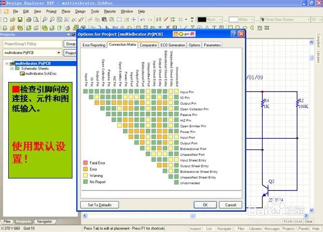Click the Navigator panel tab
The width and height of the screenshot is (323, 232).
[x=44, y=222]
